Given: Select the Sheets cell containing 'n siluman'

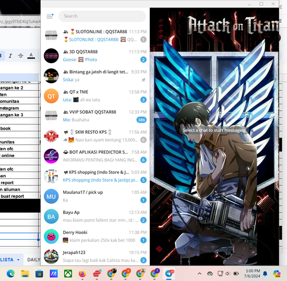Looking at the screenshot, I should pos(20,189).
